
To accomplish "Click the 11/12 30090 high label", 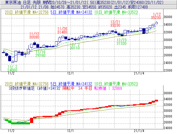I will [x=34, y=35].
